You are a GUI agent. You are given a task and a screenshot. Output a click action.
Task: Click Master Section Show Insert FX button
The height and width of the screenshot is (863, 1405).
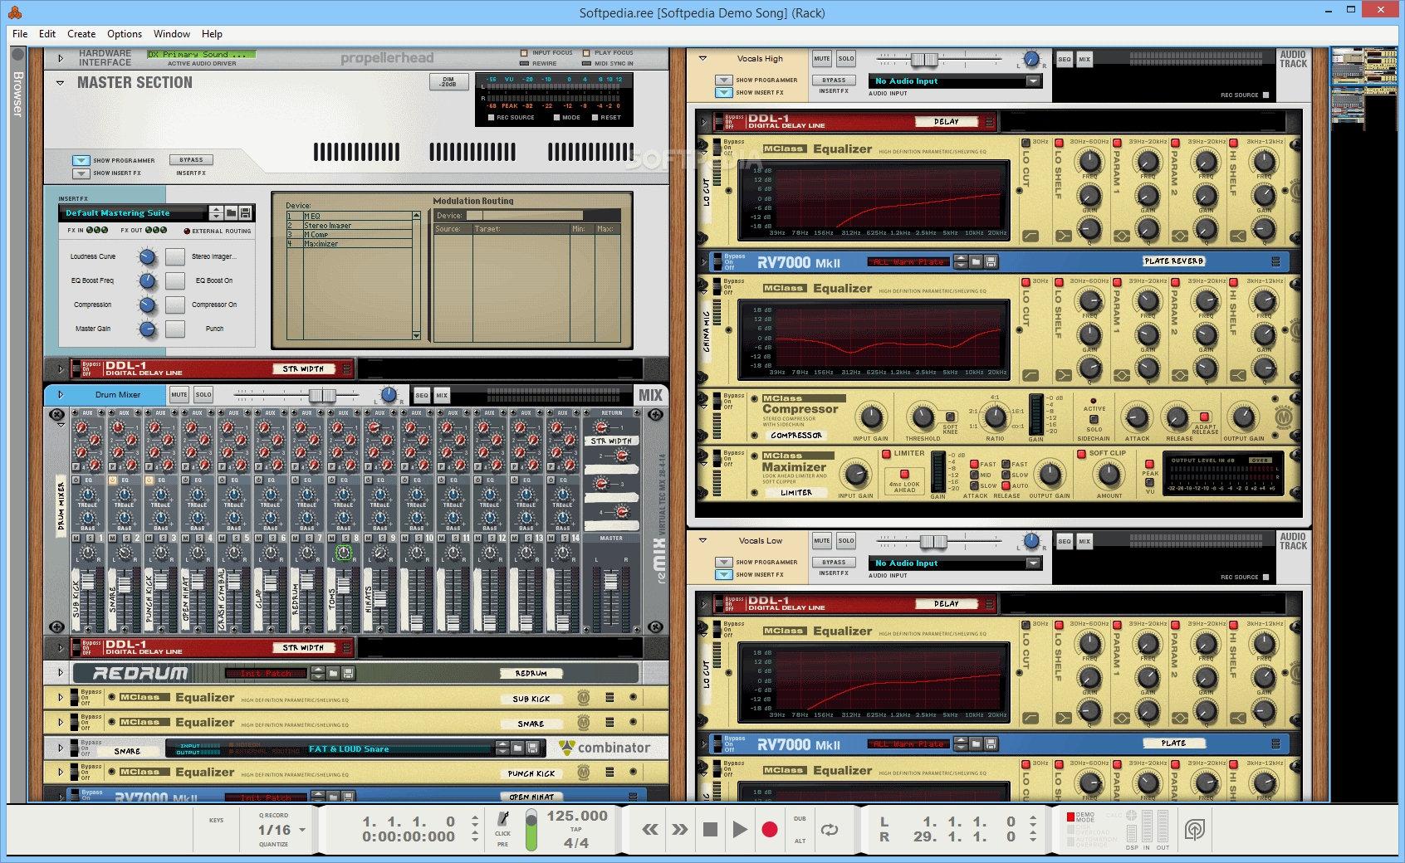pos(81,173)
